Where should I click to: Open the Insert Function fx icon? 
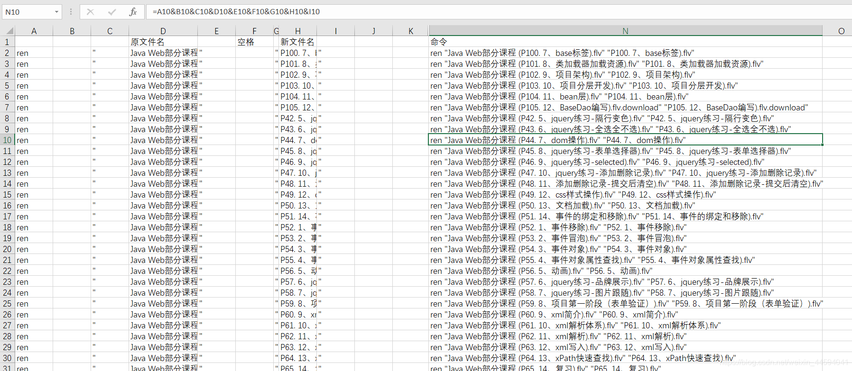(133, 12)
